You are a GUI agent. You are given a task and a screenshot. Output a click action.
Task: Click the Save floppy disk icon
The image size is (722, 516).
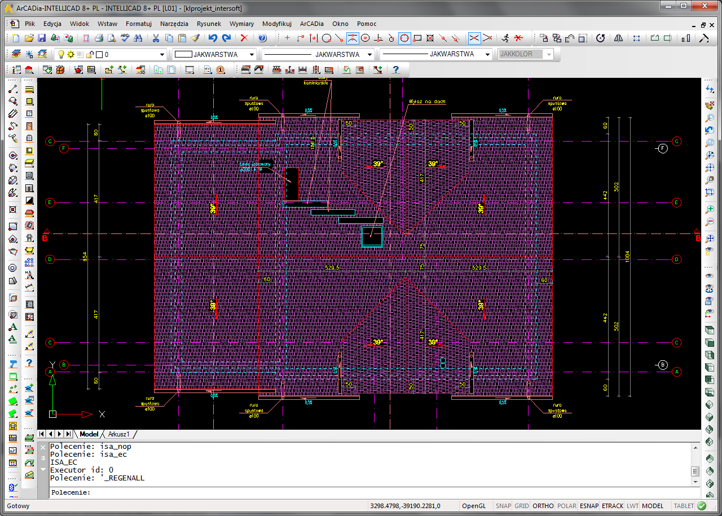42,38
